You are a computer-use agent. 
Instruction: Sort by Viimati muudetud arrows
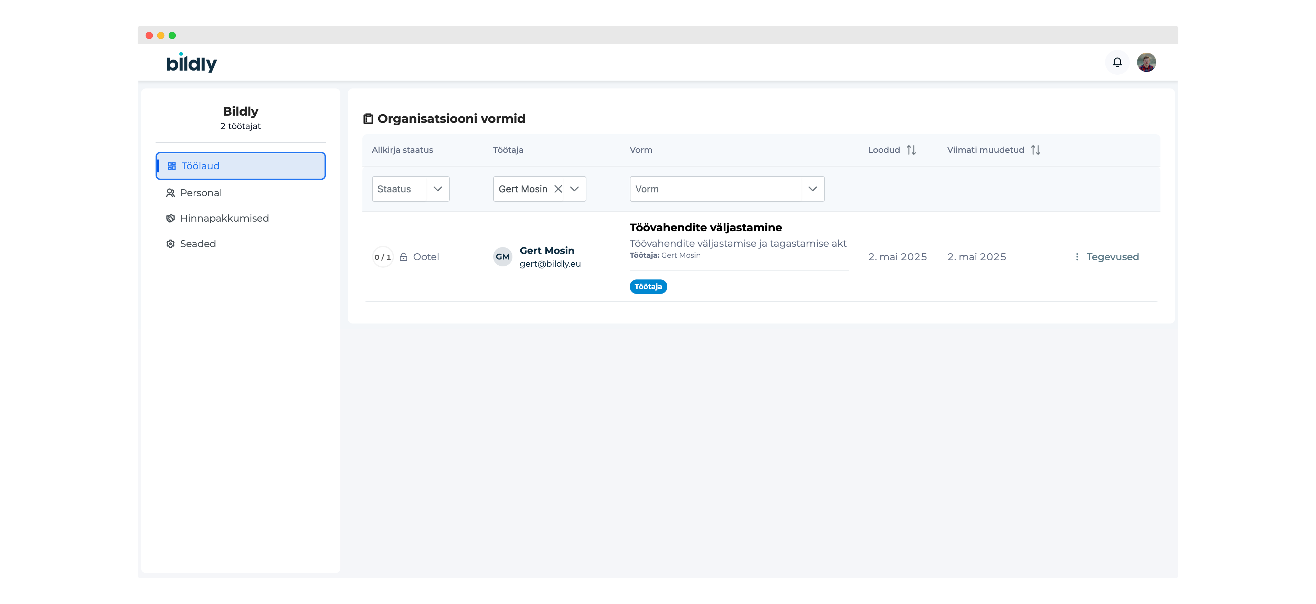1035,150
